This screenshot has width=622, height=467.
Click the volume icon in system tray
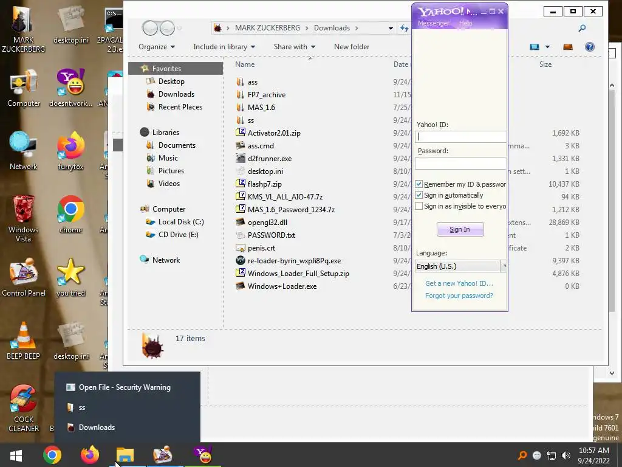566,455
